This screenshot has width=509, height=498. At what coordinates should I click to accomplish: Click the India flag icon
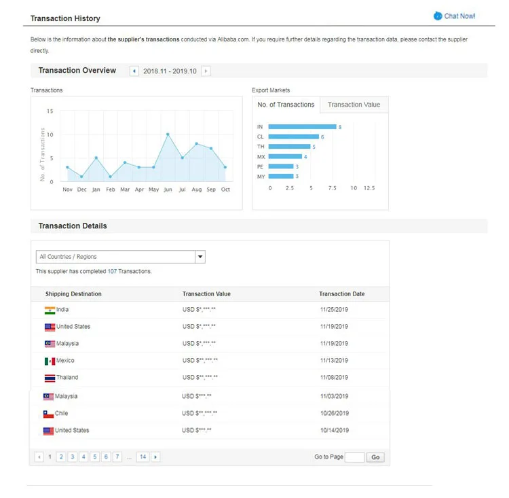click(50, 310)
